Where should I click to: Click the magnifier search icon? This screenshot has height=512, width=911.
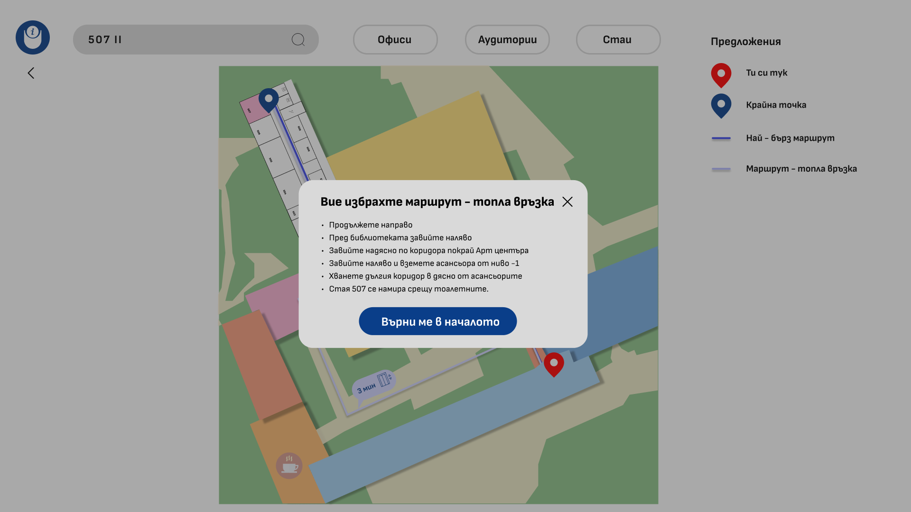298,40
